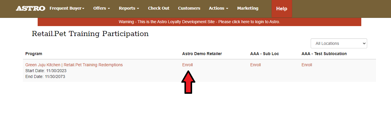Enroll the AAA - Sub Loc location

click(255, 65)
